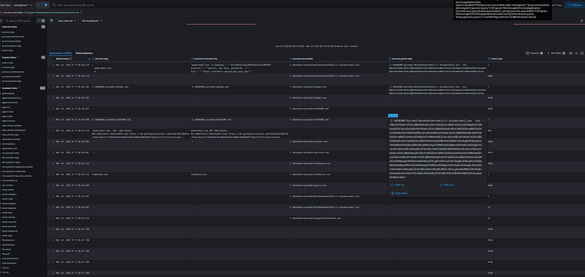Collapse the Selected fields section

coord(9,27)
